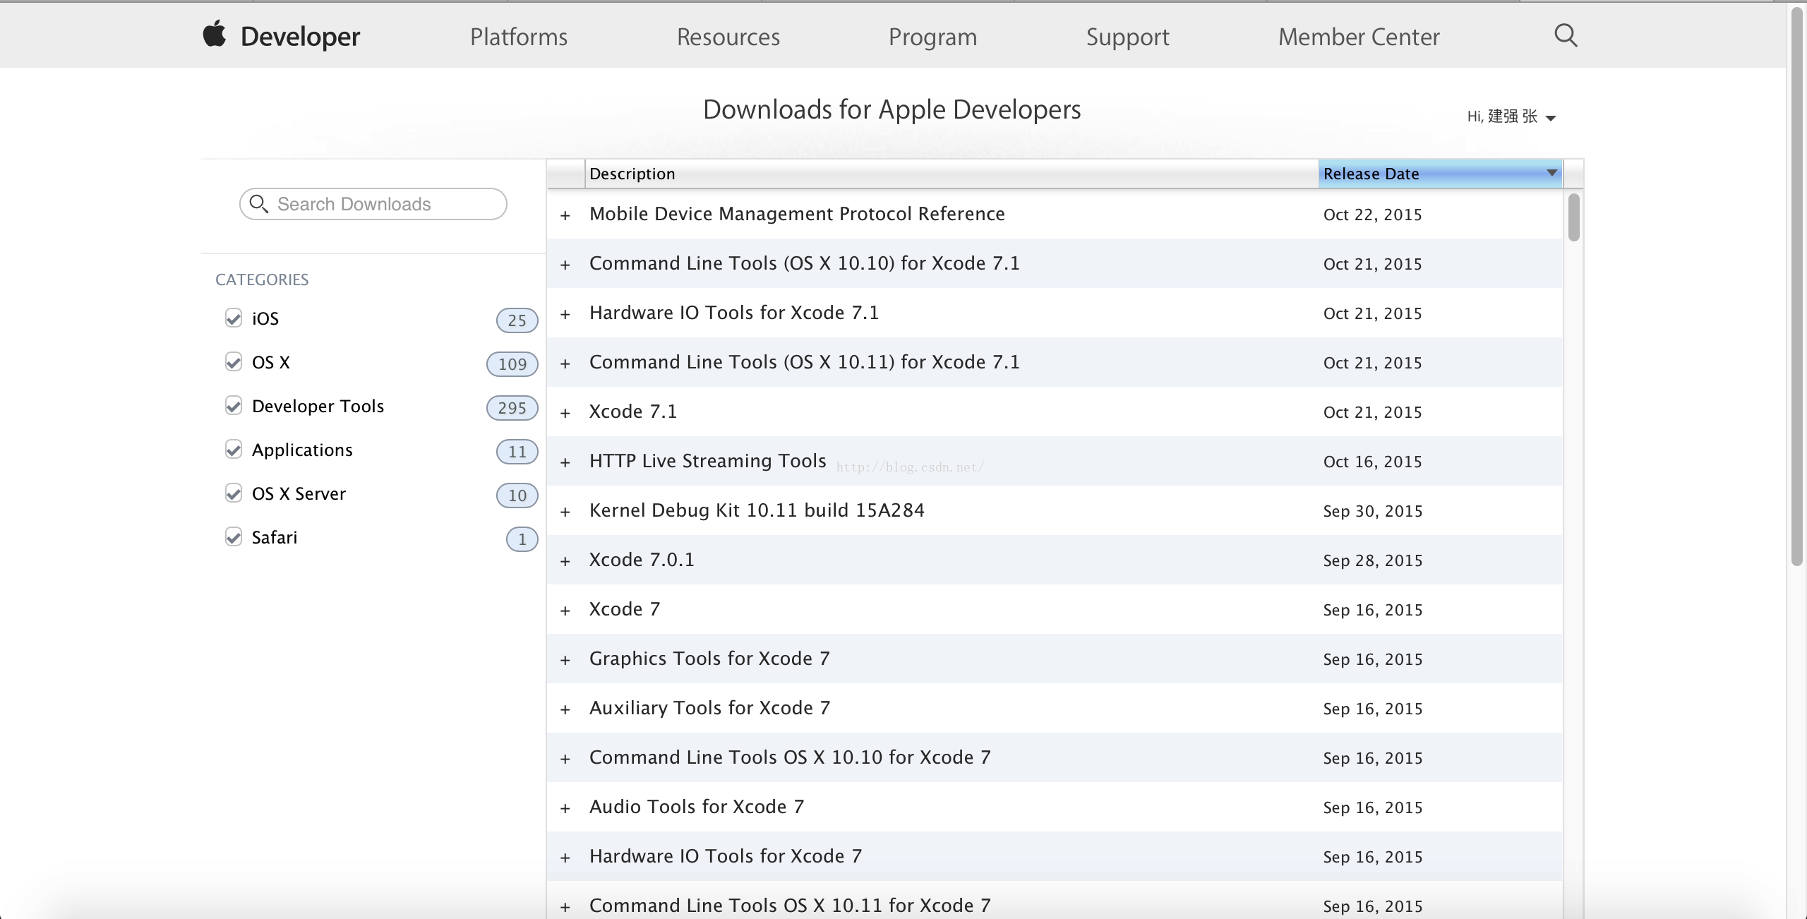The width and height of the screenshot is (1807, 919).
Task: Select 'Xcode 7.1' row title
Action: [x=633, y=412]
